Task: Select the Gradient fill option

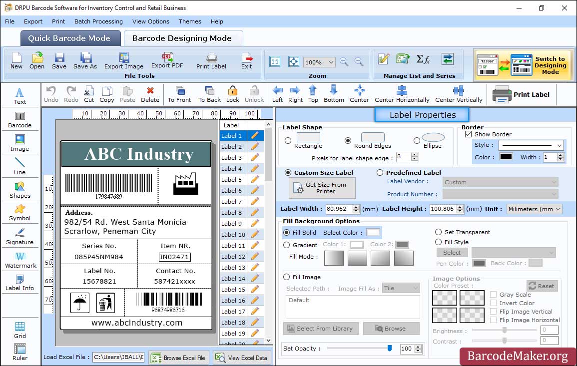Action: [x=287, y=245]
